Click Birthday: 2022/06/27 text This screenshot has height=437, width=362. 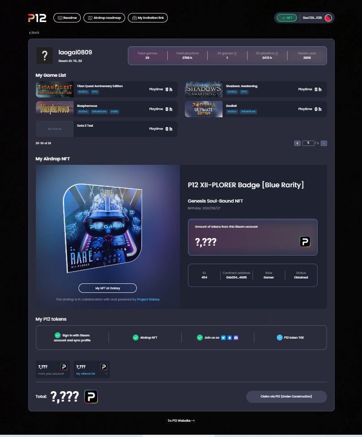tap(204, 208)
